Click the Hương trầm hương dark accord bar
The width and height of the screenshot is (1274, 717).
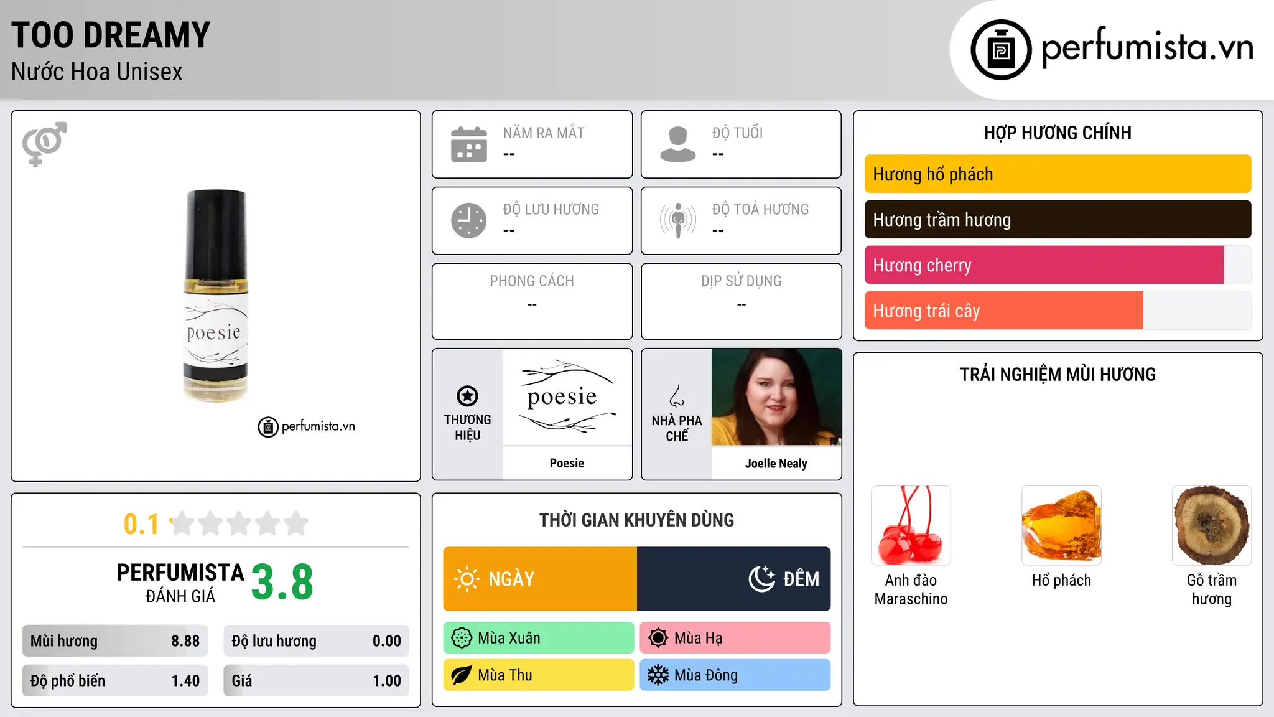tap(1058, 220)
